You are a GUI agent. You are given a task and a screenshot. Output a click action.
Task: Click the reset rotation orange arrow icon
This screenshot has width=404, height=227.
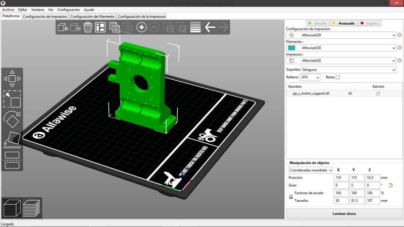coord(390,185)
